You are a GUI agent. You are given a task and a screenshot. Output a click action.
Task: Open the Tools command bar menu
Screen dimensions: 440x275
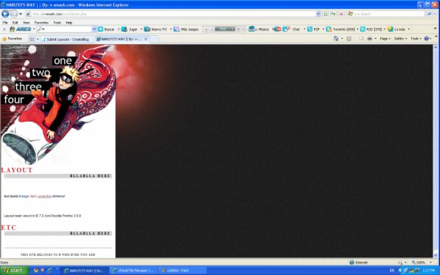point(416,39)
